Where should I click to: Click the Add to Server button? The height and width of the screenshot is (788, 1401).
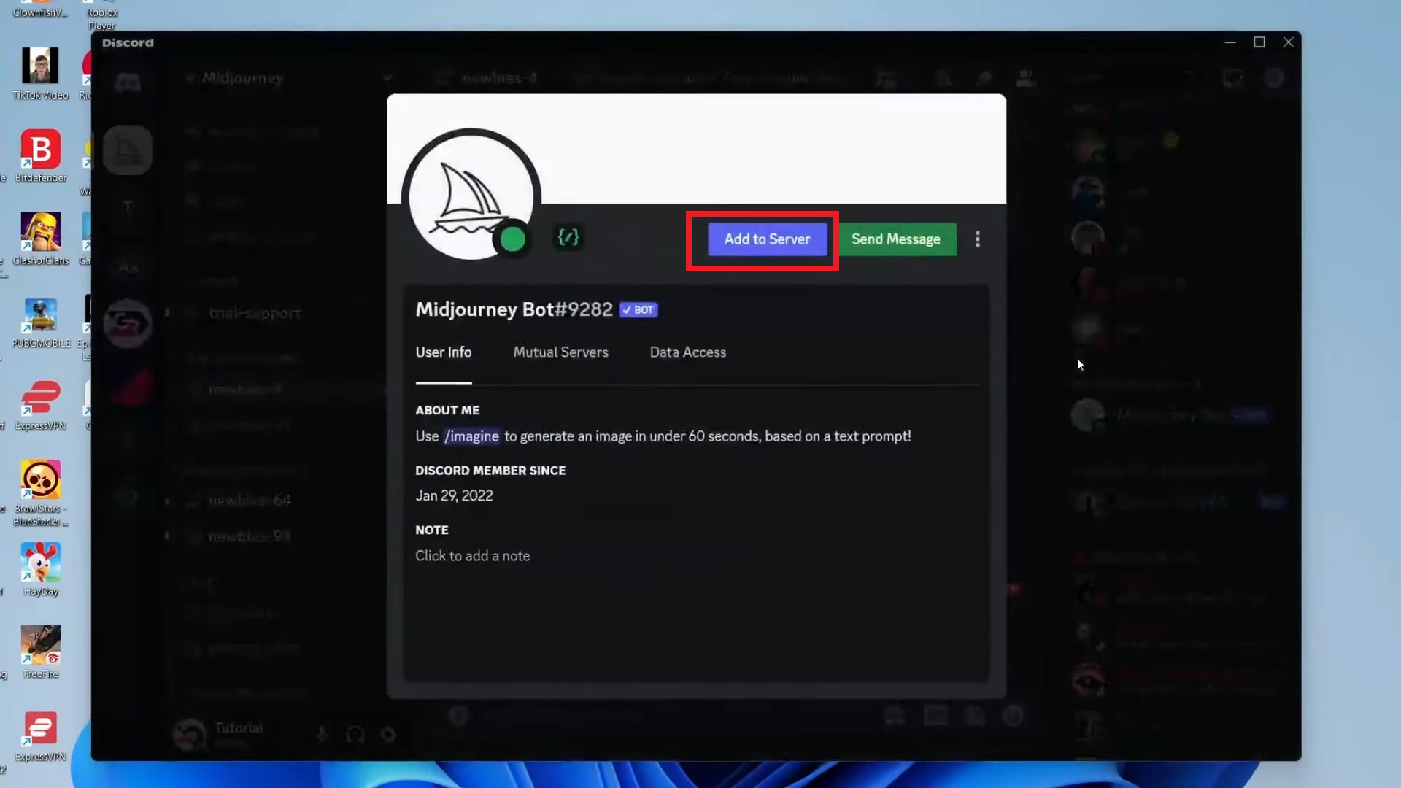coord(765,239)
